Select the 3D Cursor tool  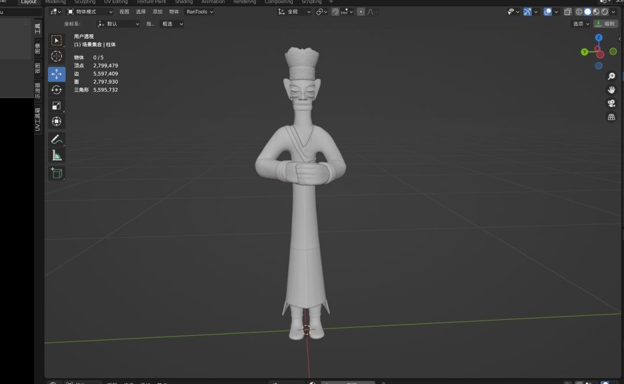(x=57, y=57)
